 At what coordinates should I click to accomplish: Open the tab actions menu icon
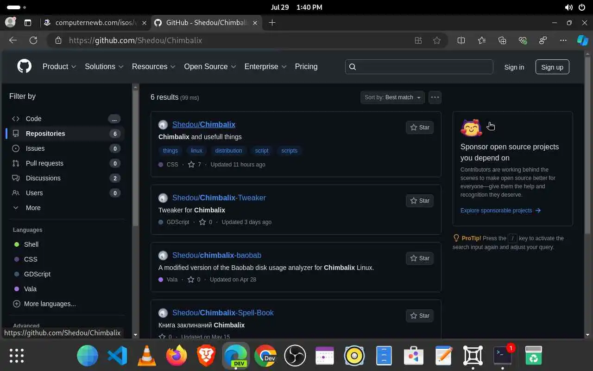click(x=28, y=22)
